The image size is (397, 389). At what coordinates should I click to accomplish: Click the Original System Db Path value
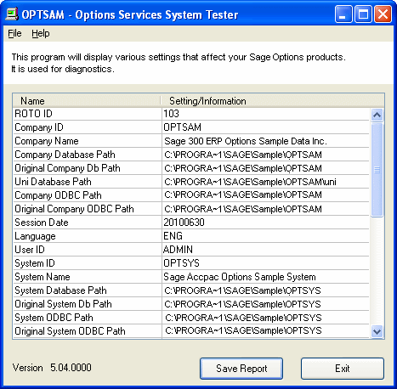point(242,304)
